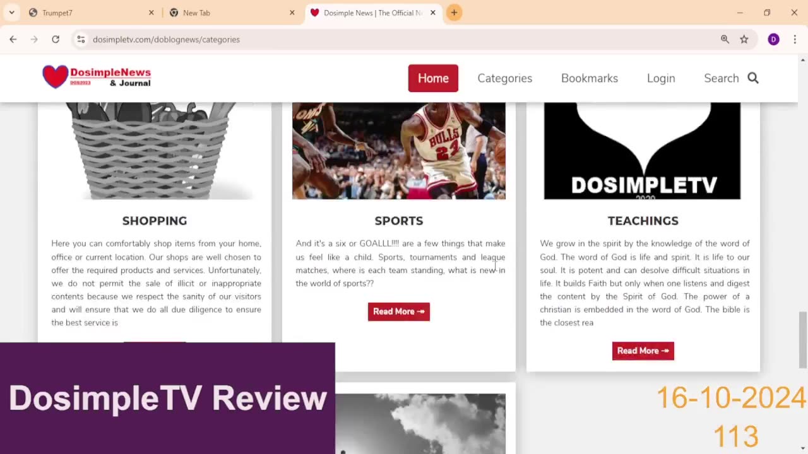Minimize the browser window

740,13
